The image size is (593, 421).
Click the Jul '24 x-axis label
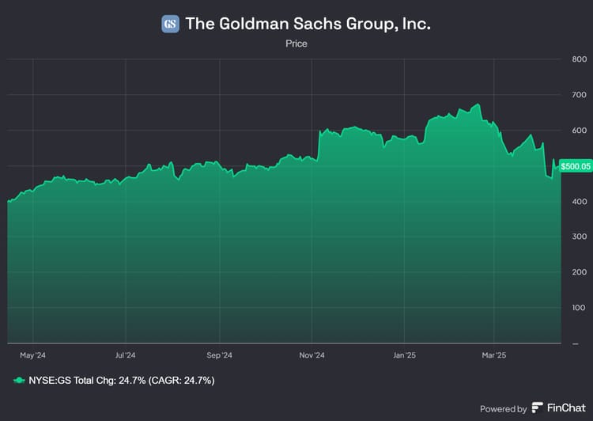(125, 355)
